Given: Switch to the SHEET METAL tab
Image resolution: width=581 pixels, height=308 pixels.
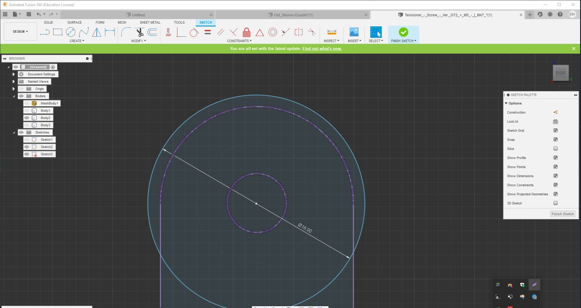Looking at the screenshot, I should 150,22.
